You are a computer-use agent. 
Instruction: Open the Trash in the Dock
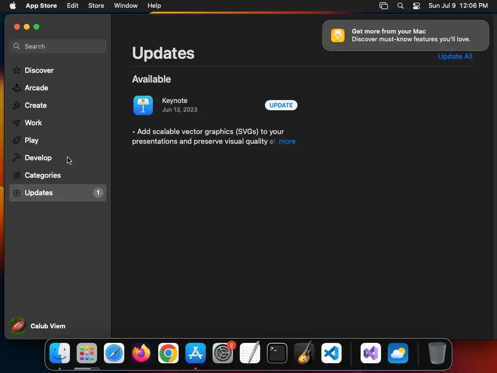[437, 353]
